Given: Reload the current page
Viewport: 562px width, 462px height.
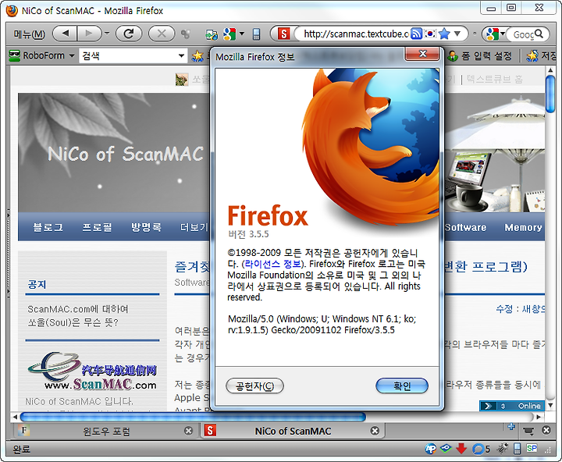Looking at the screenshot, I should [129, 34].
